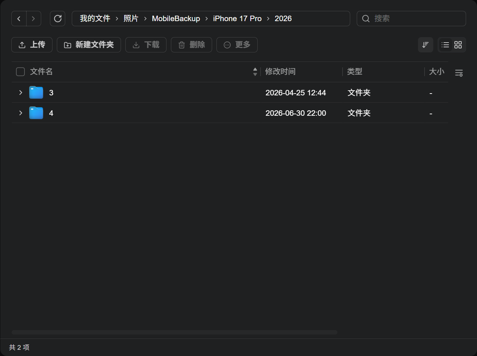Viewport: 477px width, 356px height.
Task: Open the 更多 more options button
Action: point(237,45)
